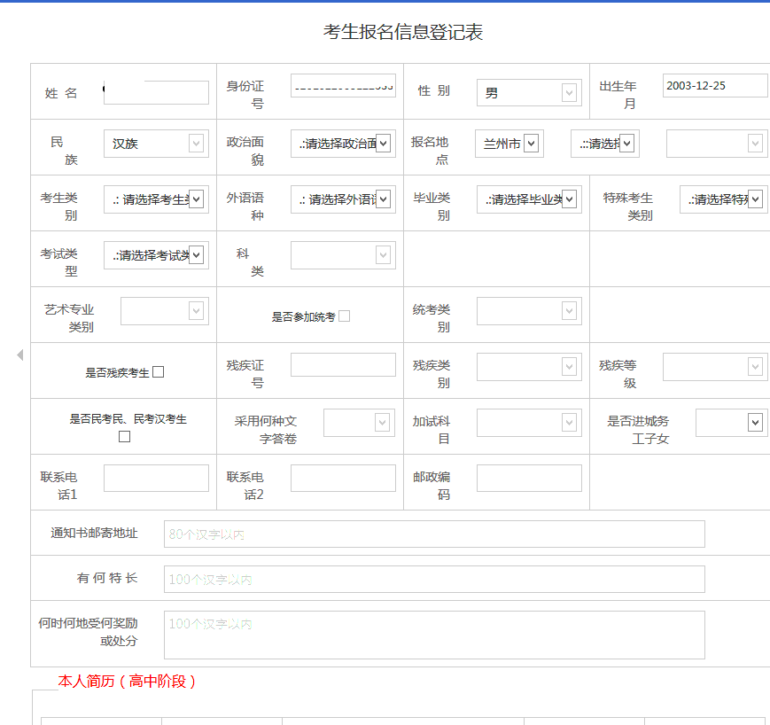The width and height of the screenshot is (770, 725).
Task: Open the 性别 gender dropdown
Action: [528, 92]
